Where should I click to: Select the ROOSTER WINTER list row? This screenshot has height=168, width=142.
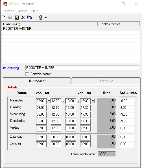[71, 29]
